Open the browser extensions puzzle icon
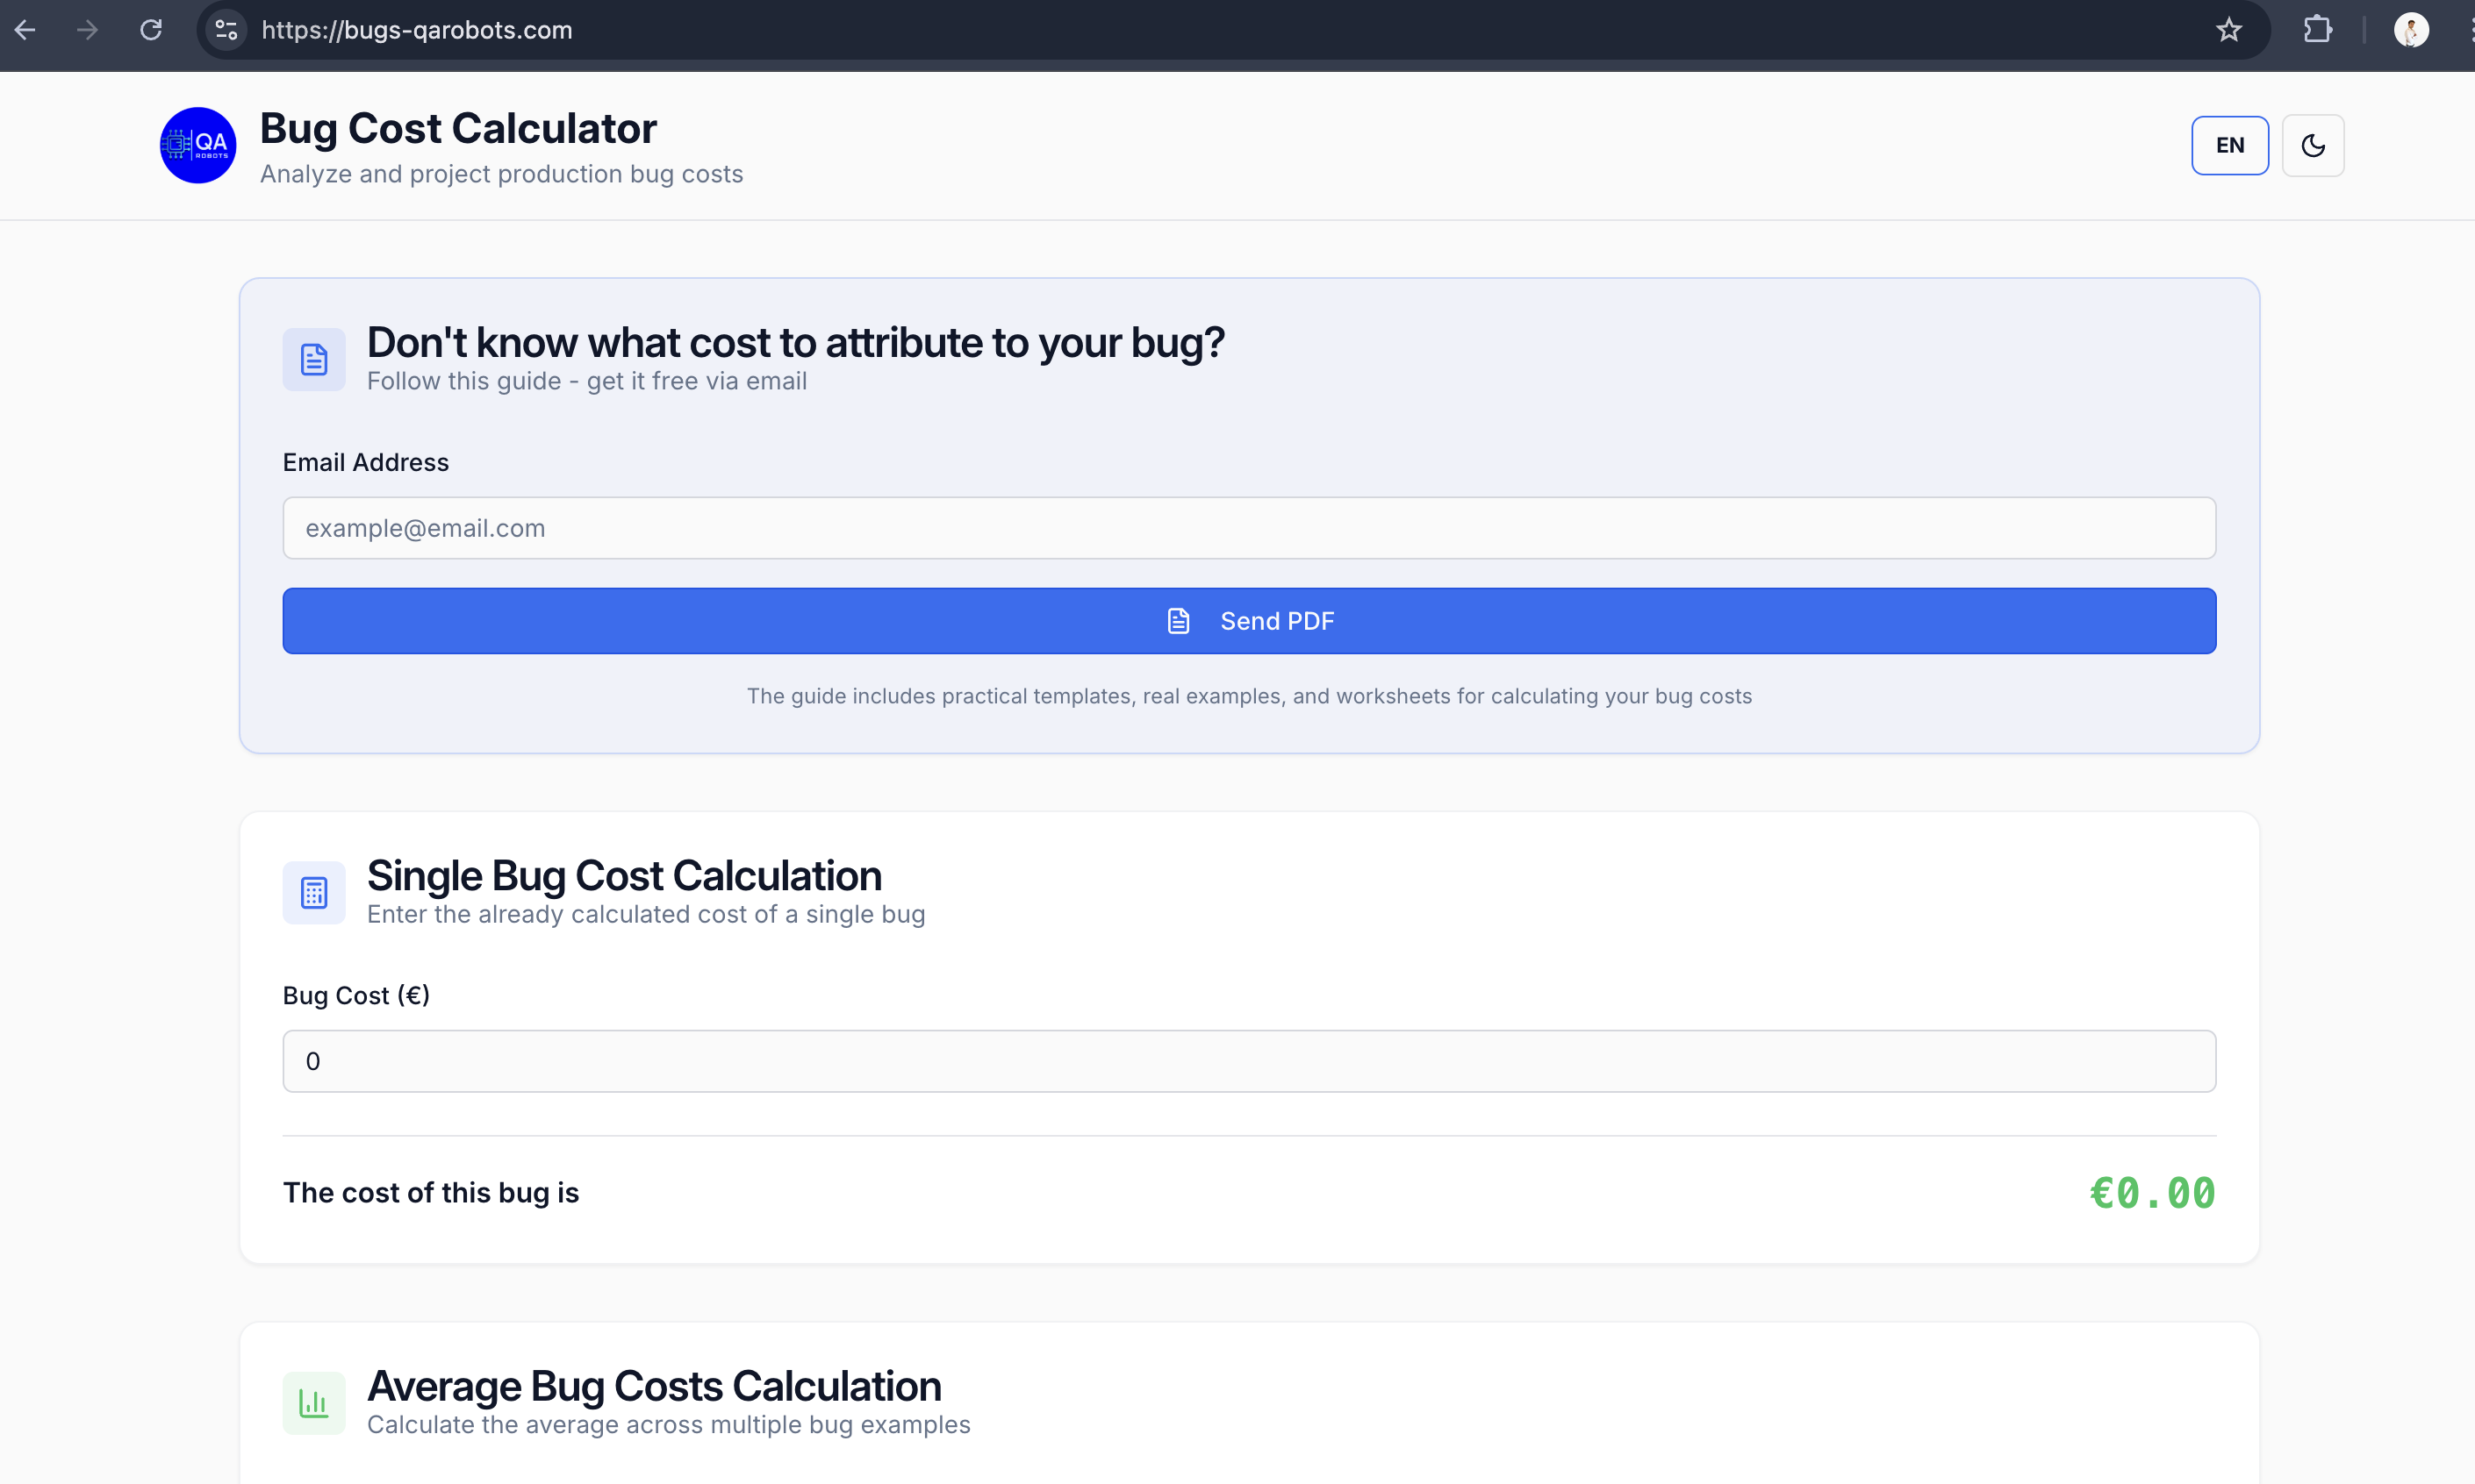2475x1484 pixels. (x=2317, y=30)
